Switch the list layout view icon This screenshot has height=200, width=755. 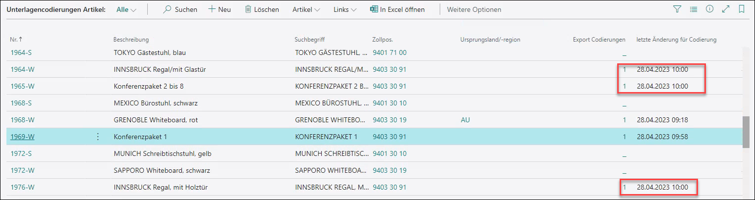(x=693, y=9)
